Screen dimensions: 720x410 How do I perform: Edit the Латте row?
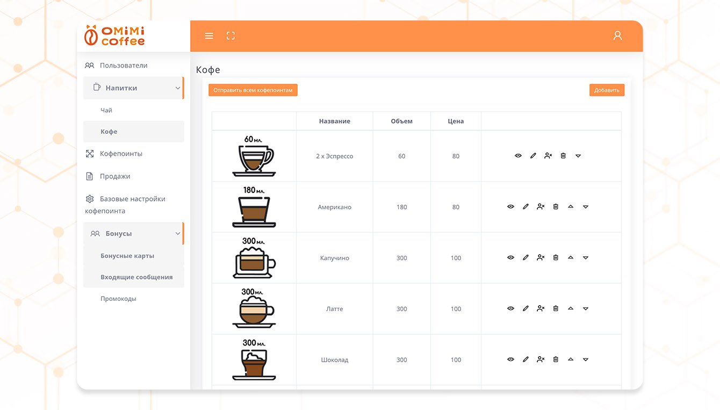click(x=525, y=309)
